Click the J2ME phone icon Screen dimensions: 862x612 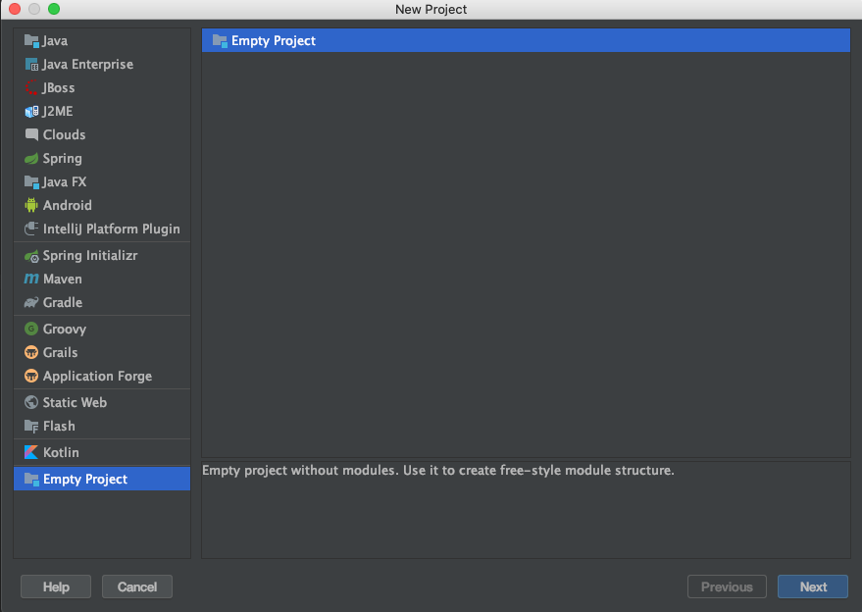(31, 112)
